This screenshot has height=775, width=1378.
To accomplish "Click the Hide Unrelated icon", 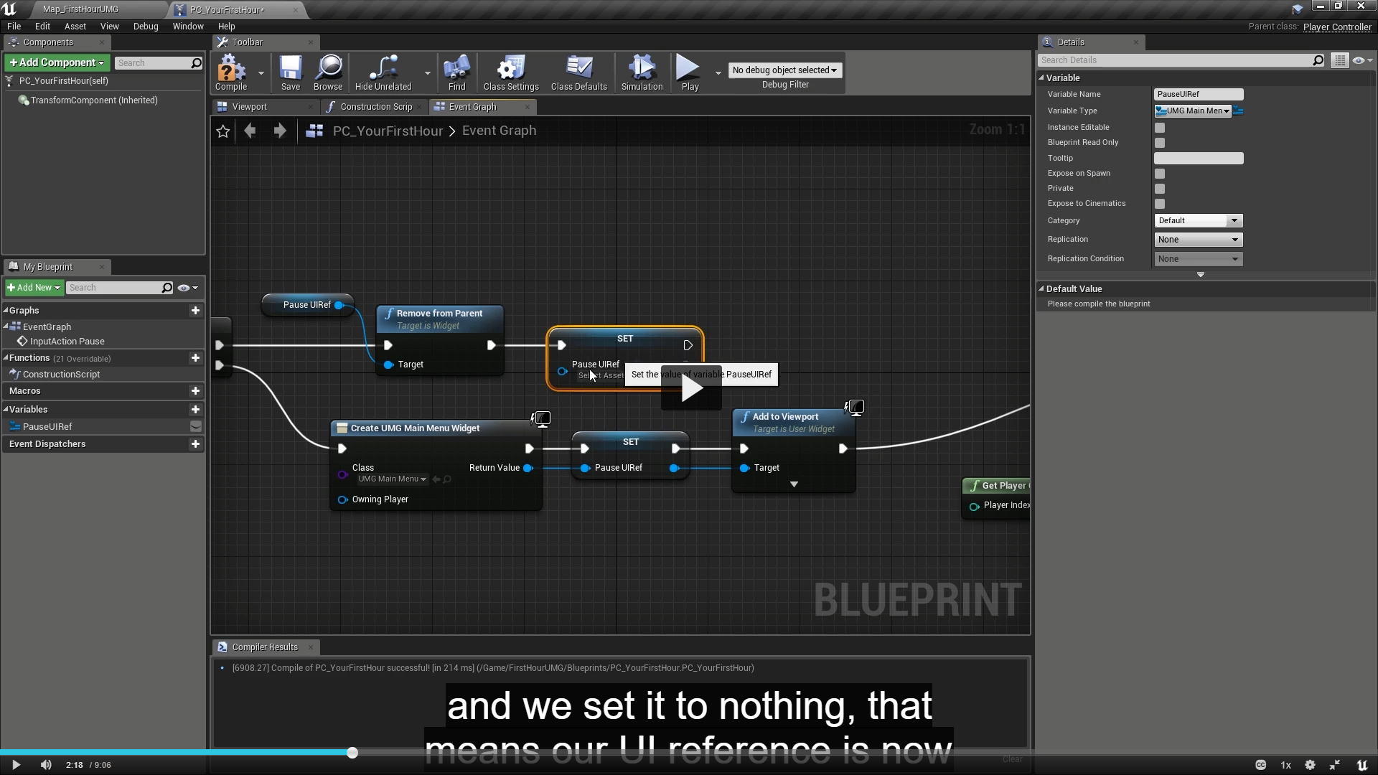I will pyautogui.click(x=383, y=72).
